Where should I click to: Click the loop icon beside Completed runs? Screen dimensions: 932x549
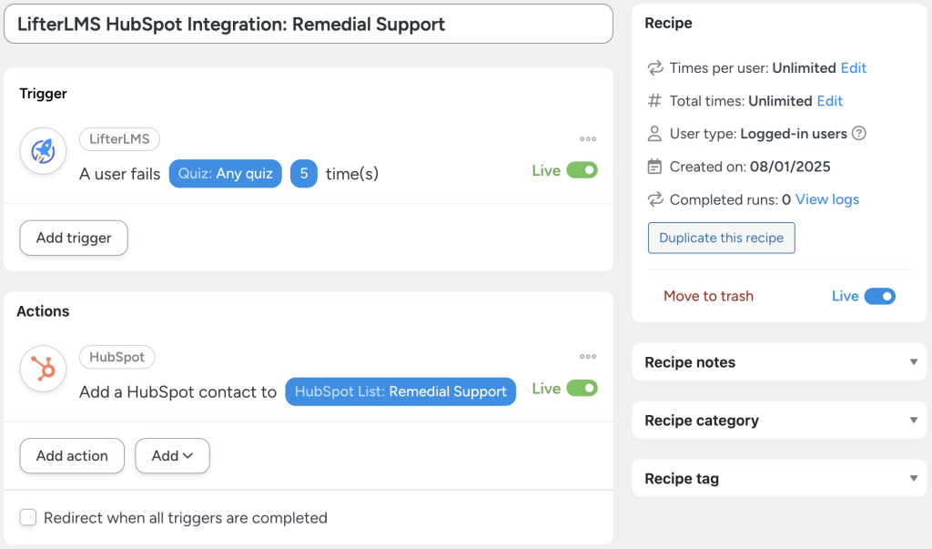[653, 199]
